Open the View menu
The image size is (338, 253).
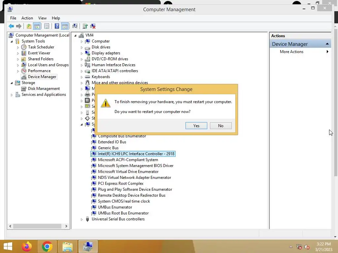point(42,18)
